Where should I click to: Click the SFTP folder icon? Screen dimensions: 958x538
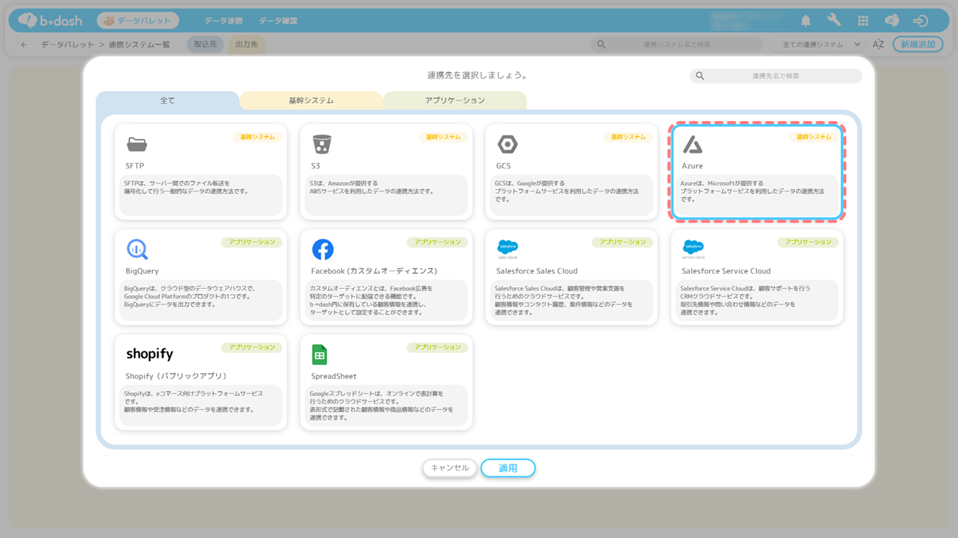click(137, 144)
